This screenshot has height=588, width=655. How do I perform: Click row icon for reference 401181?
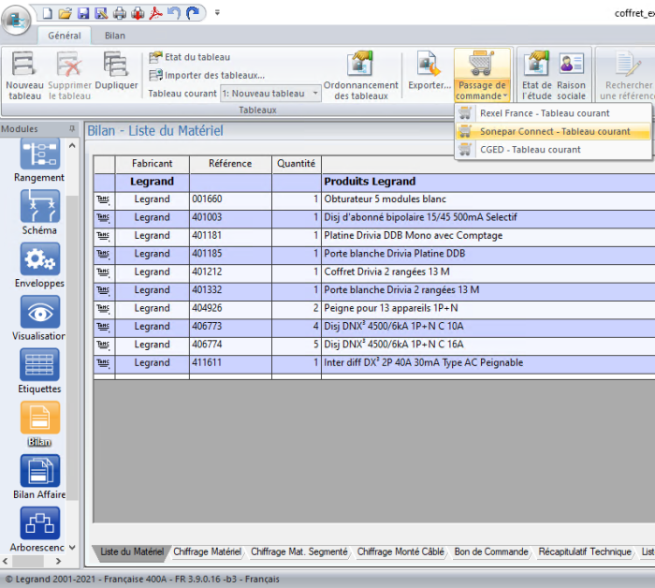coord(104,236)
